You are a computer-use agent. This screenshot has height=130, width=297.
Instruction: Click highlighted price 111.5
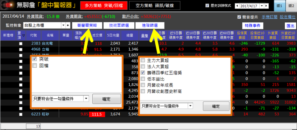(97, 115)
